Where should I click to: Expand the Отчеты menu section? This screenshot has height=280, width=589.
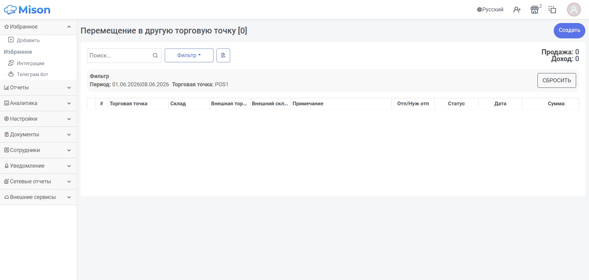click(x=38, y=87)
